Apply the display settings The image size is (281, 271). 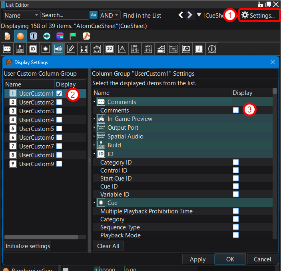pyautogui.click(x=198, y=259)
